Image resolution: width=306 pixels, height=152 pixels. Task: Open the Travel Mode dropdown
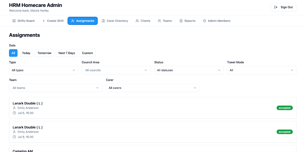pos(262,70)
